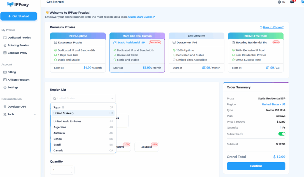Select the 360Days plan option

pos(146,147)
